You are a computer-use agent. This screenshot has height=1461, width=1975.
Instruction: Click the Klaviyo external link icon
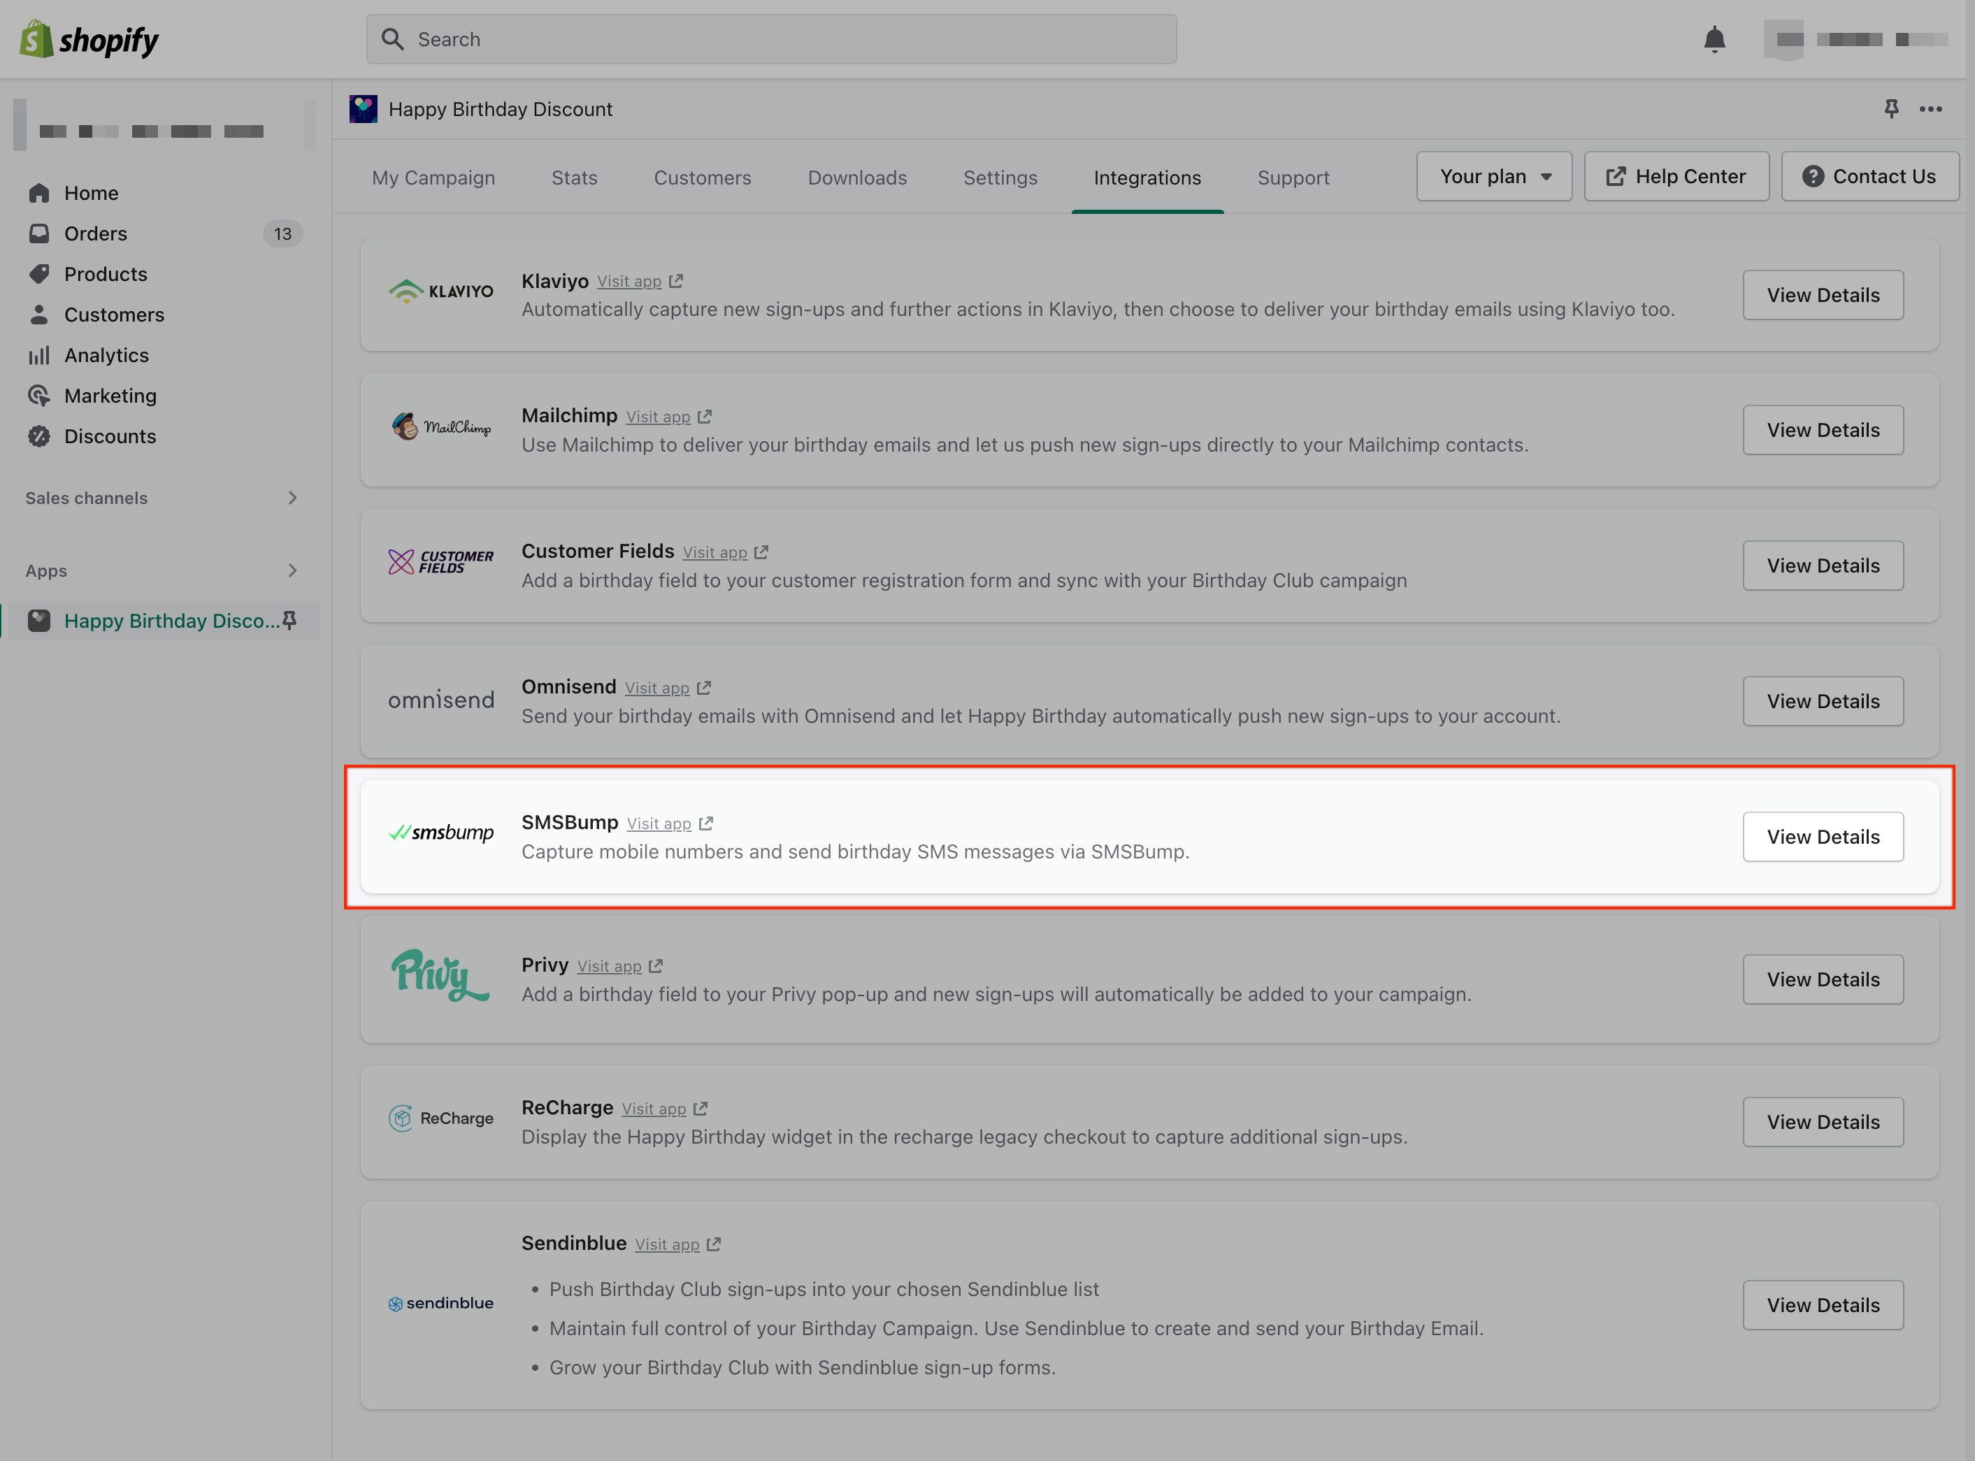point(676,281)
